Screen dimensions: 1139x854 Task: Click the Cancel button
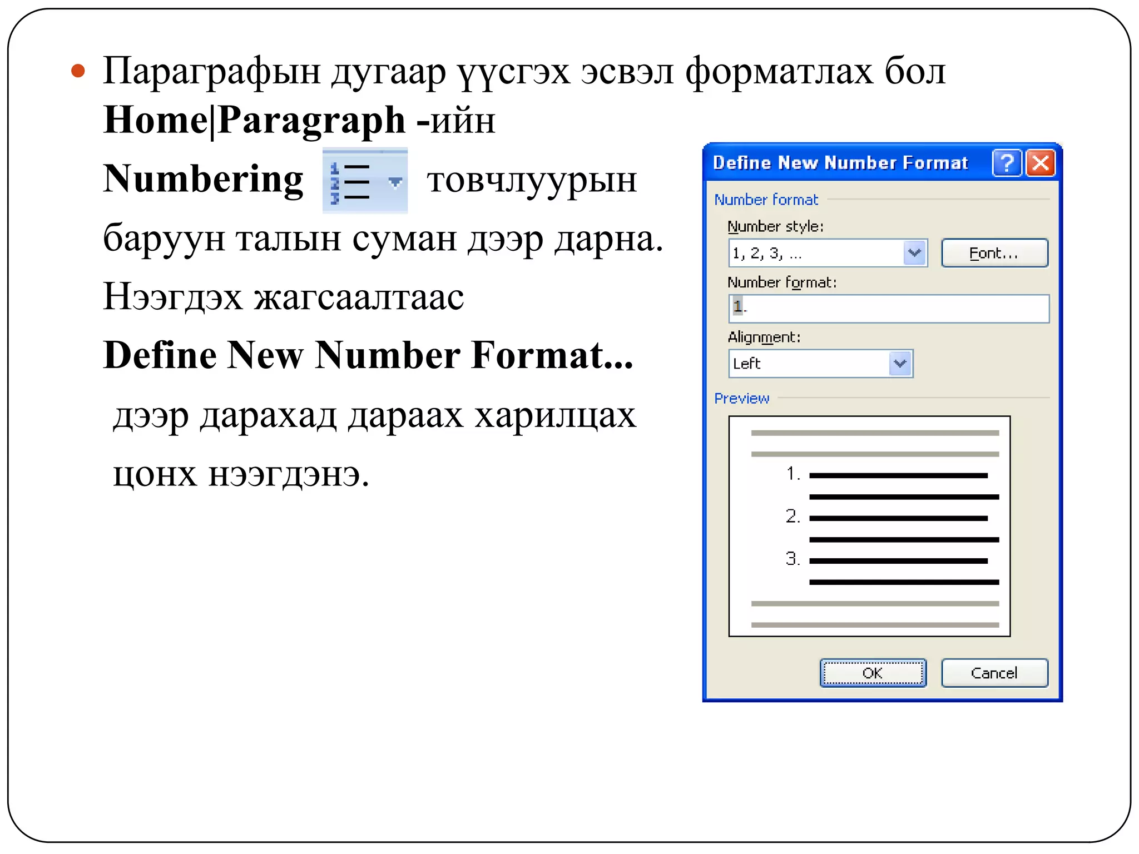click(x=994, y=673)
